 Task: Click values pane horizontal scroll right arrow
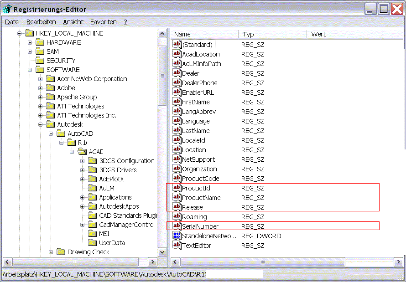pos(399,262)
